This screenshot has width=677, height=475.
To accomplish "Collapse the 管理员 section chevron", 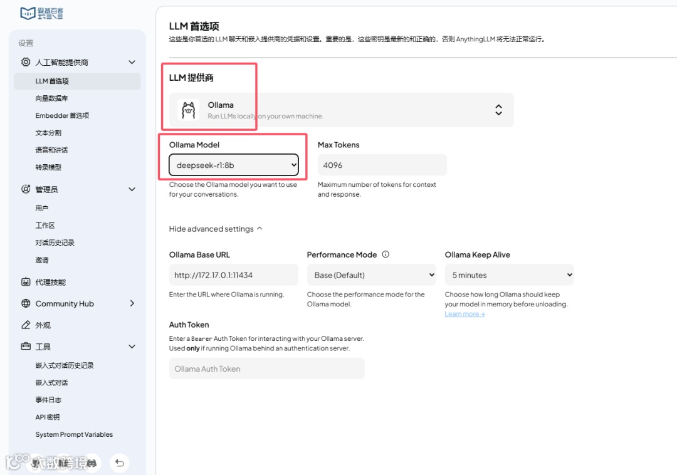I will [132, 189].
